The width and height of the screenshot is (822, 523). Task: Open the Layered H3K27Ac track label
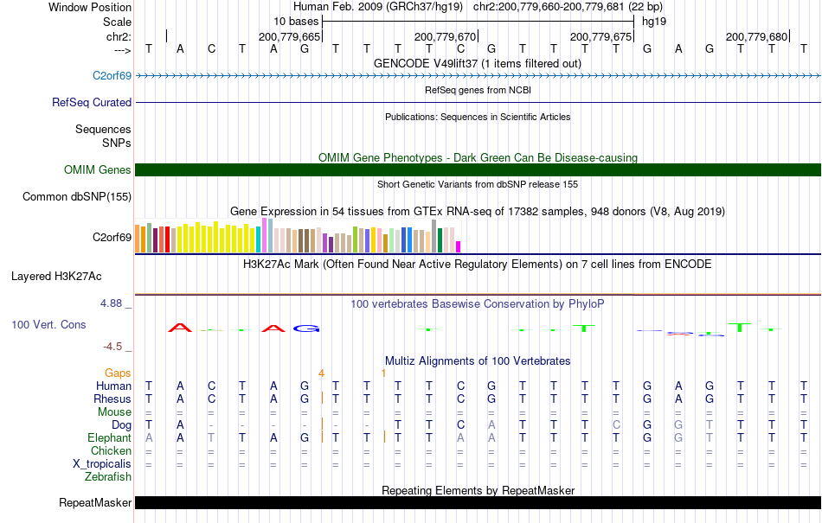(x=56, y=277)
